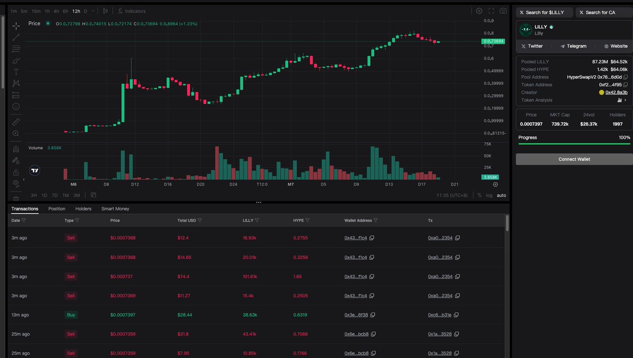This screenshot has height=358, width=633.
Task: Select the 1m timeframe
Action: pyautogui.click(x=14, y=11)
